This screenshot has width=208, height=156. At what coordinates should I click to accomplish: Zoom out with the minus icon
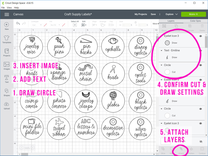22,148
